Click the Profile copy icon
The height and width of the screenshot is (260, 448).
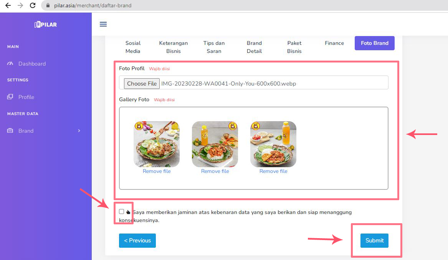[x=10, y=97]
